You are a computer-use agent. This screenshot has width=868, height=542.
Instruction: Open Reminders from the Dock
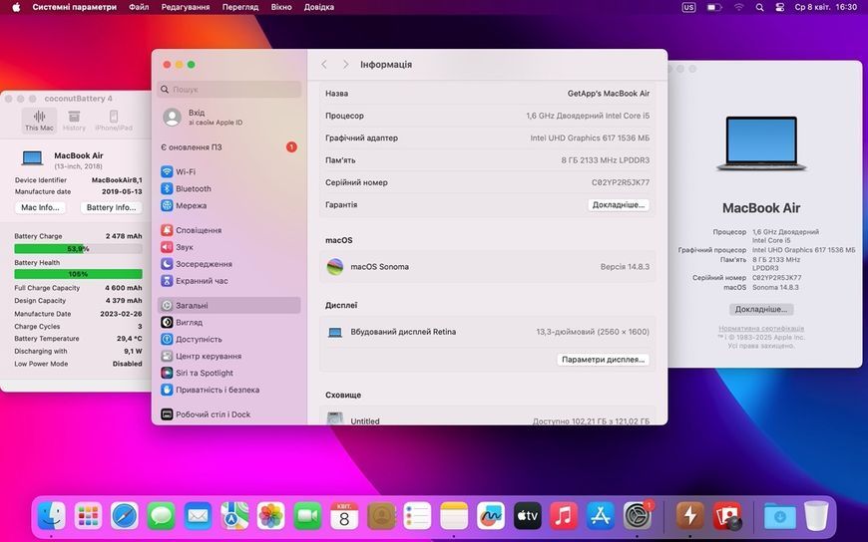pyautogui.click(x=417, y=516)
